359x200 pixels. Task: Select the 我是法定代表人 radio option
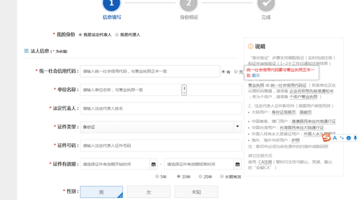(80, 35)
